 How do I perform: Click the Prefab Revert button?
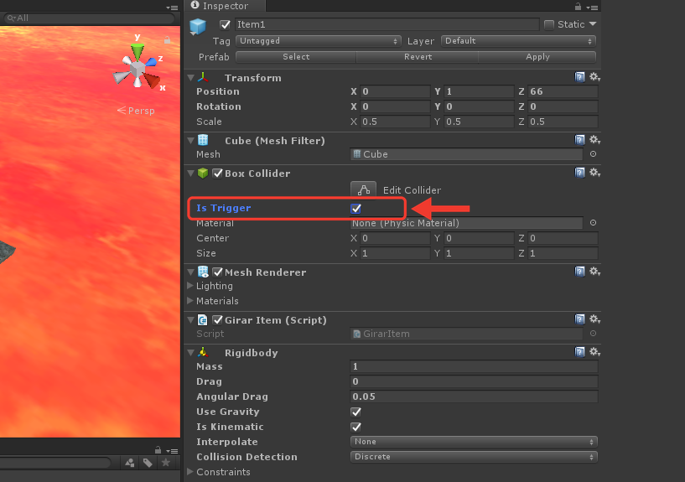(x=418, y=57)
